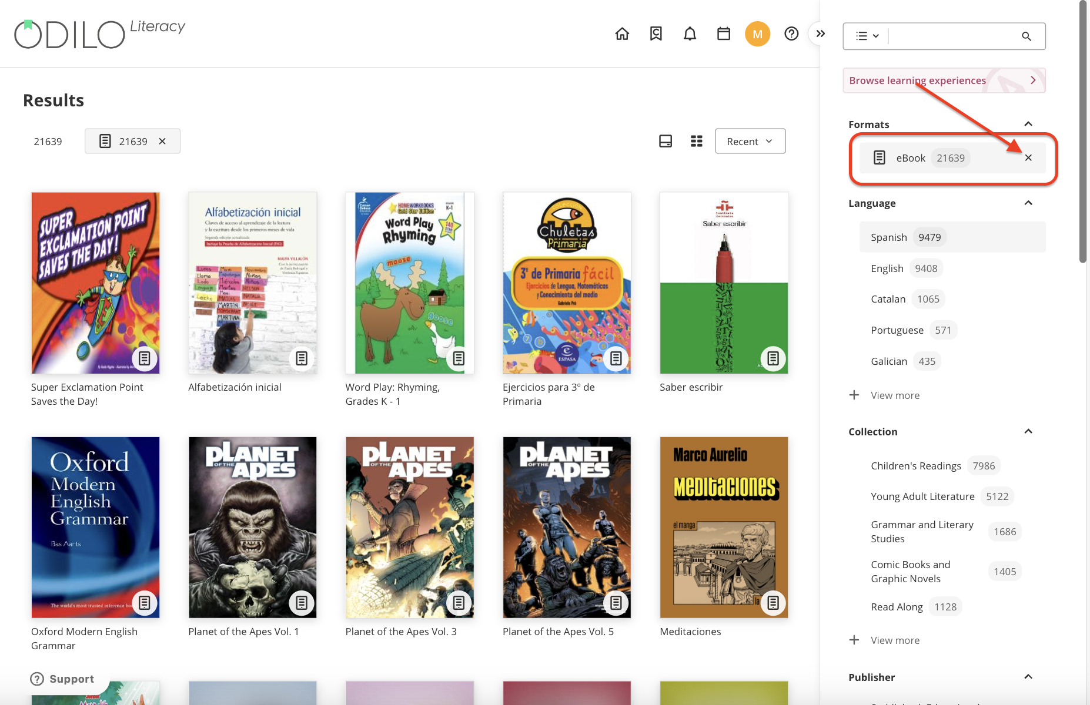The height and width of the screenshot is (705, 1090).
Task: Switch to list view layout
Action: [666, 142]
